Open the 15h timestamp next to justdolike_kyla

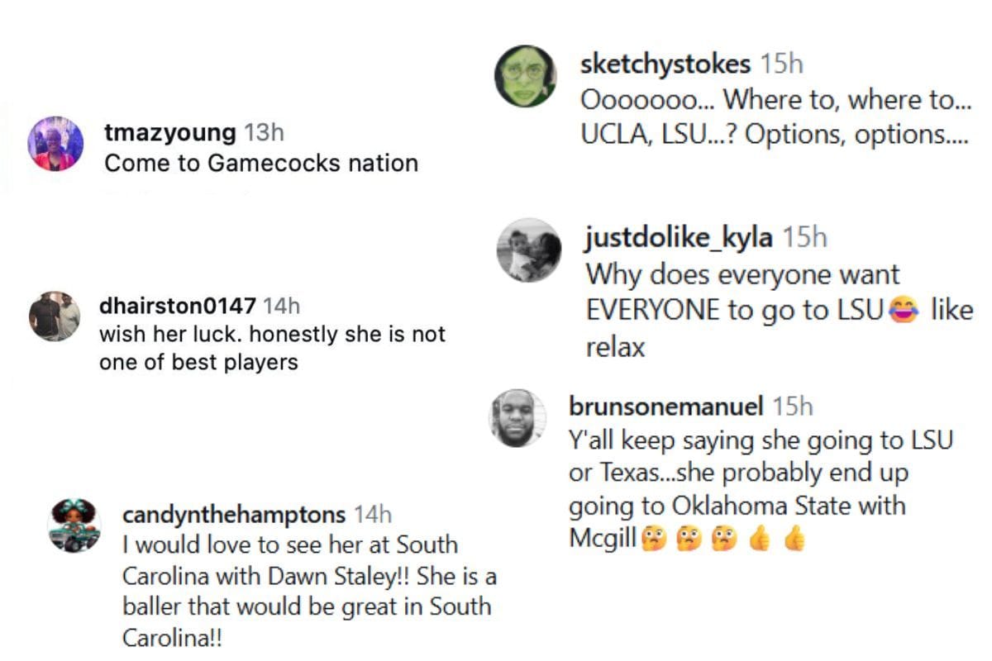click(x=804, y=238)
